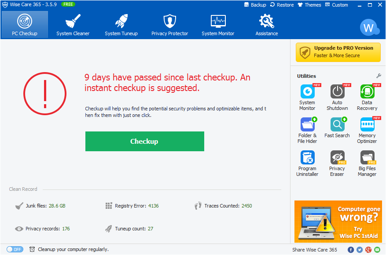Screen dimensions: 386x255
Task: Click Upgrade to PRO Version banner
Action: [338, 52]
